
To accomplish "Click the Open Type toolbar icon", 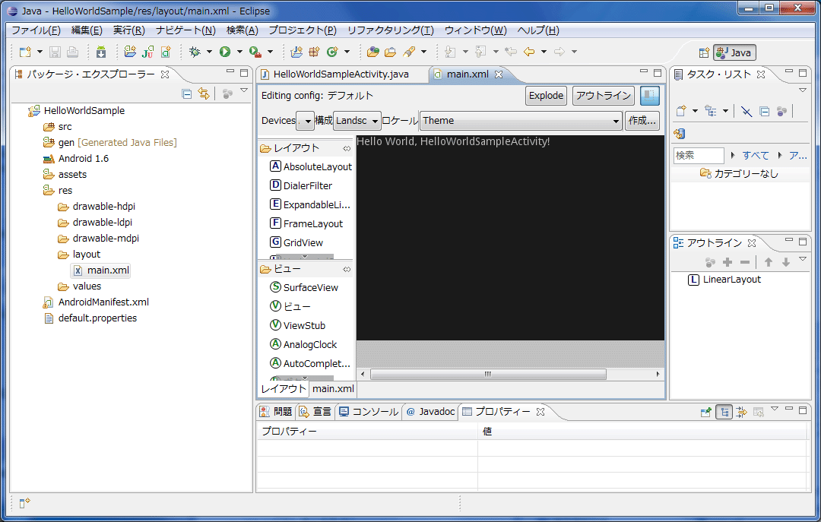I will coord(372,52).
